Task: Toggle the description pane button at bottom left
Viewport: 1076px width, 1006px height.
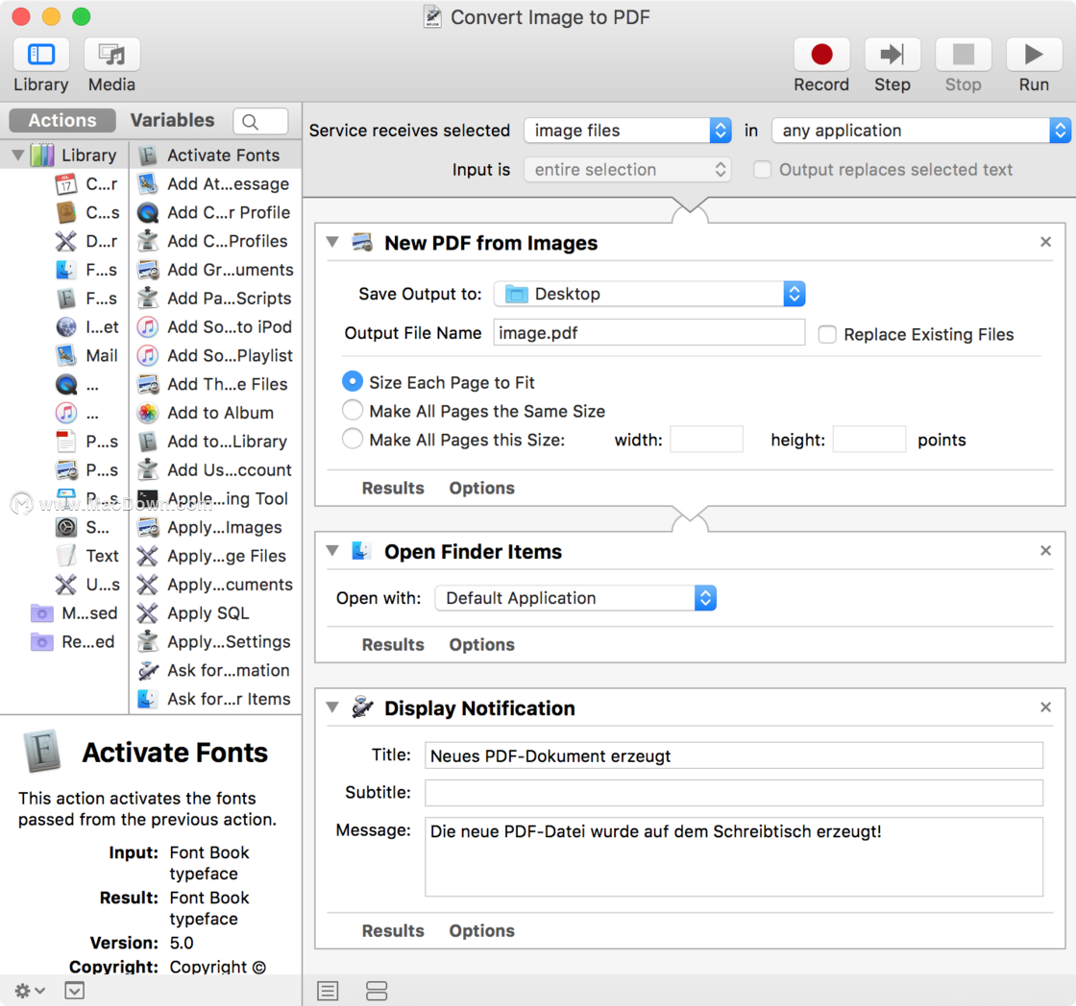Action: tap(75, 991)
